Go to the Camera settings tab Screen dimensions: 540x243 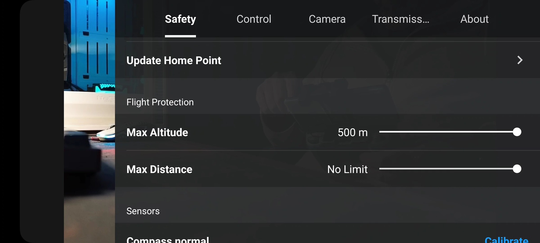(327, 19)
